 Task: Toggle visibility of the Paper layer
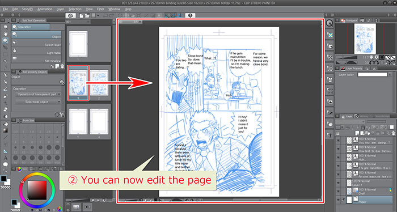(338, 200)
